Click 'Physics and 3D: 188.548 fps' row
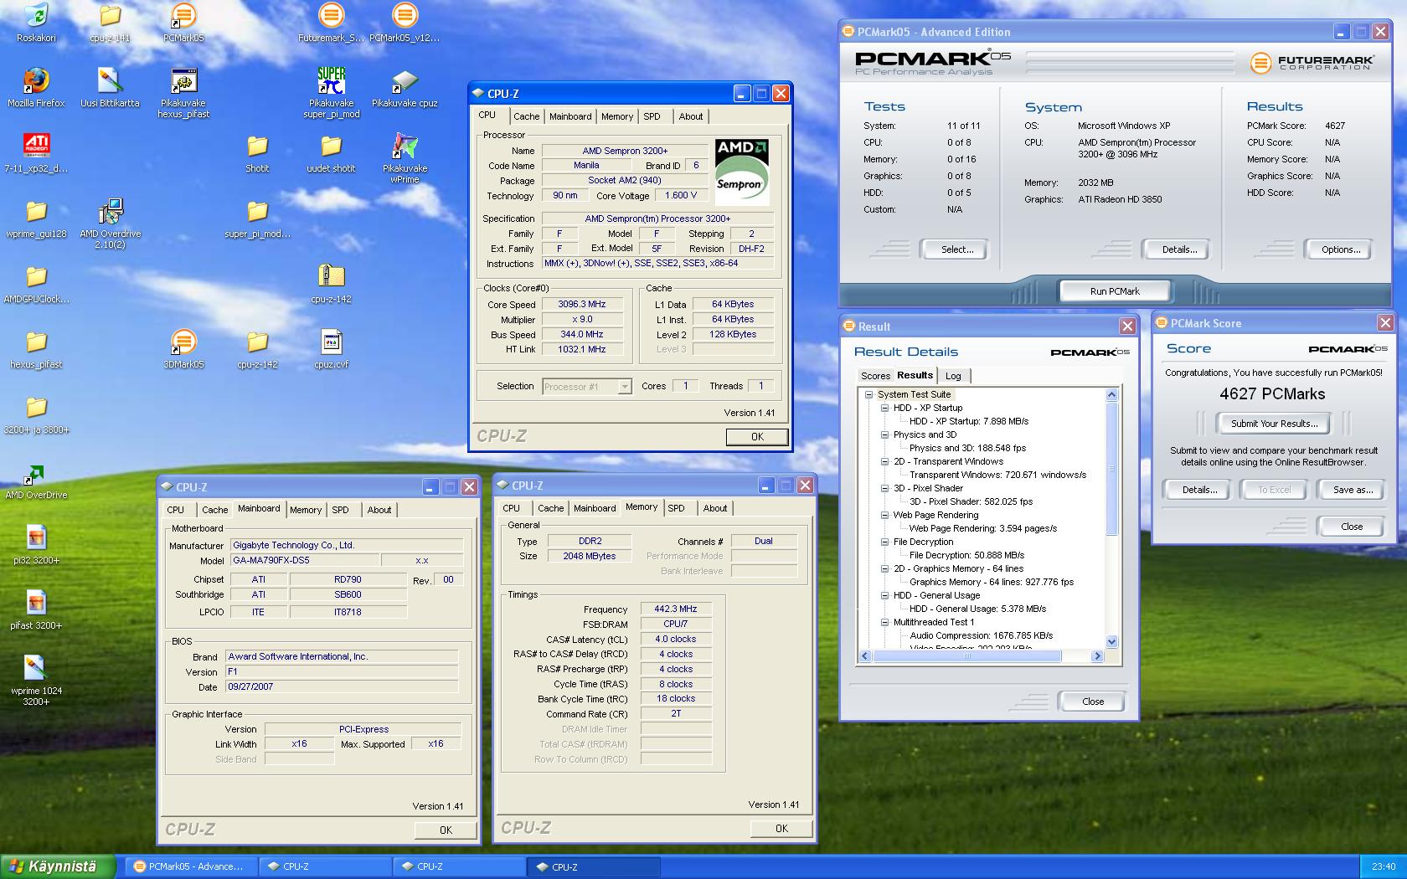The width and height of the screenshot is (1407, 879). point(967,448)
